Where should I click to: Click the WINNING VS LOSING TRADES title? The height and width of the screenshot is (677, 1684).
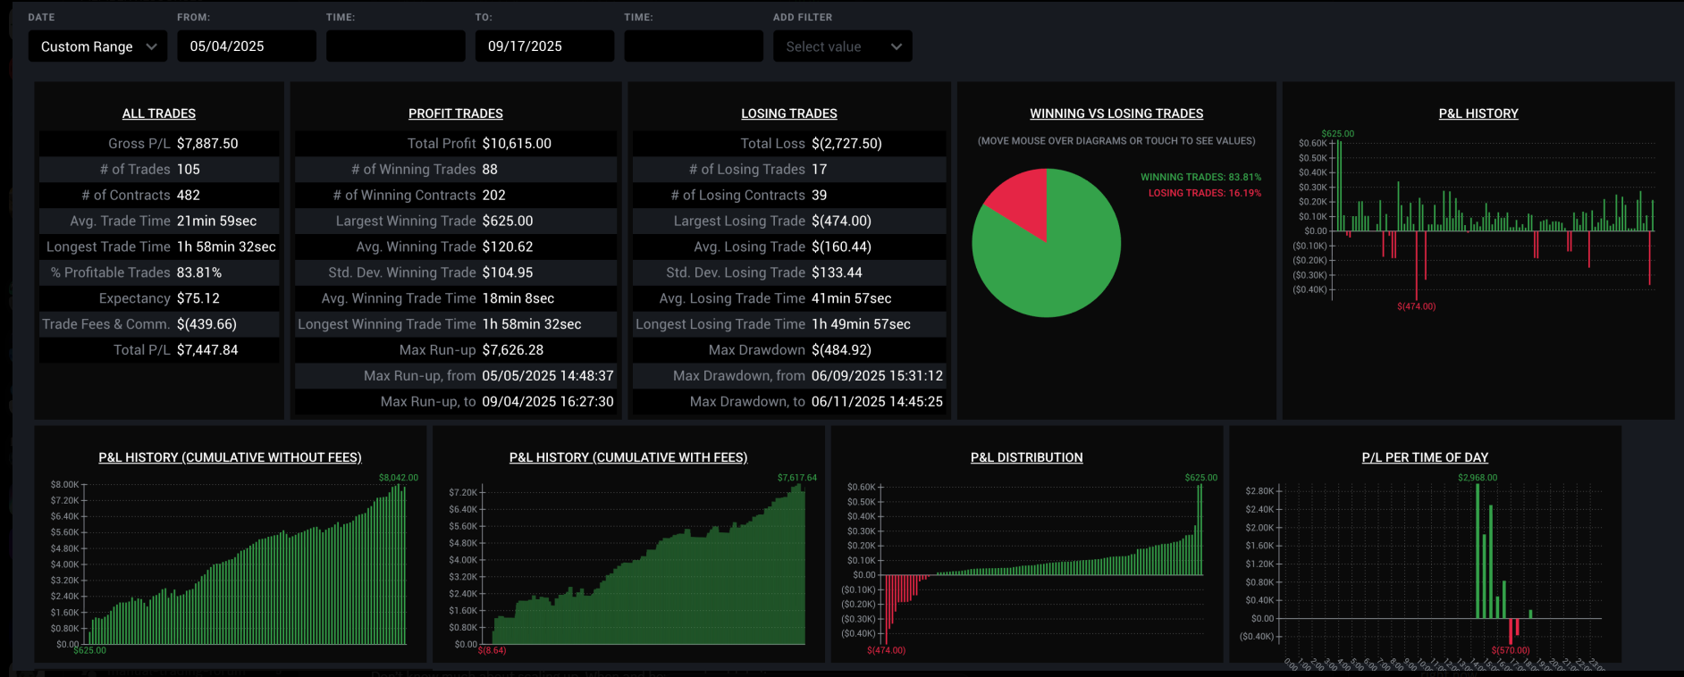click(1116, 113)
